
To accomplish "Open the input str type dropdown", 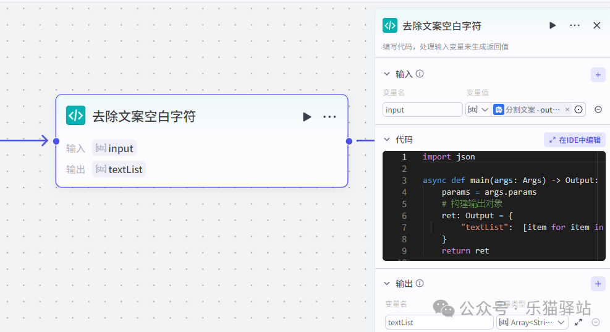I will click(x=478, y=109).
